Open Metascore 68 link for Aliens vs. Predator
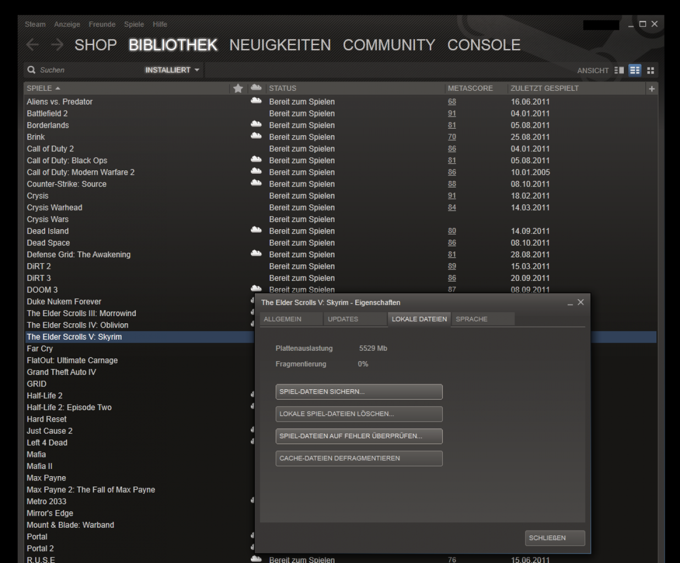Screen dimensions: 680x563 452,102
